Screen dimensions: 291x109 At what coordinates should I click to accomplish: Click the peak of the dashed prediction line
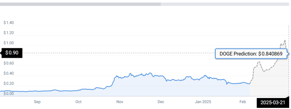click(285, 40)
